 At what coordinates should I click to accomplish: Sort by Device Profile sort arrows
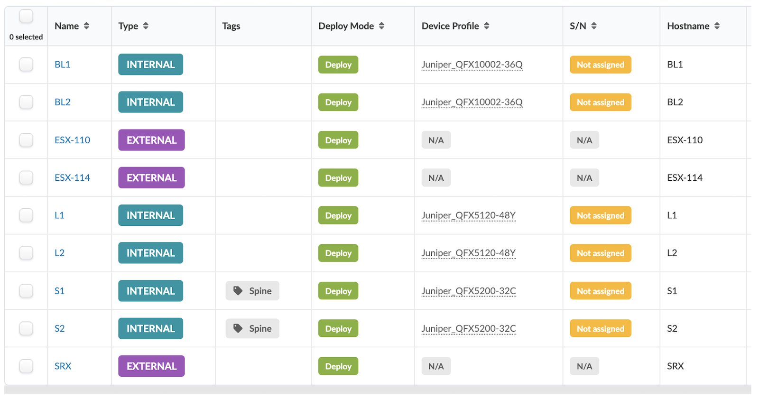tap(487, 26)
